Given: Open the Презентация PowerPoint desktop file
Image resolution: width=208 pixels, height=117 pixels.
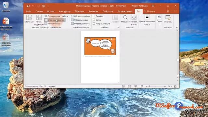Looking at the screenshot, I should 6,24.
